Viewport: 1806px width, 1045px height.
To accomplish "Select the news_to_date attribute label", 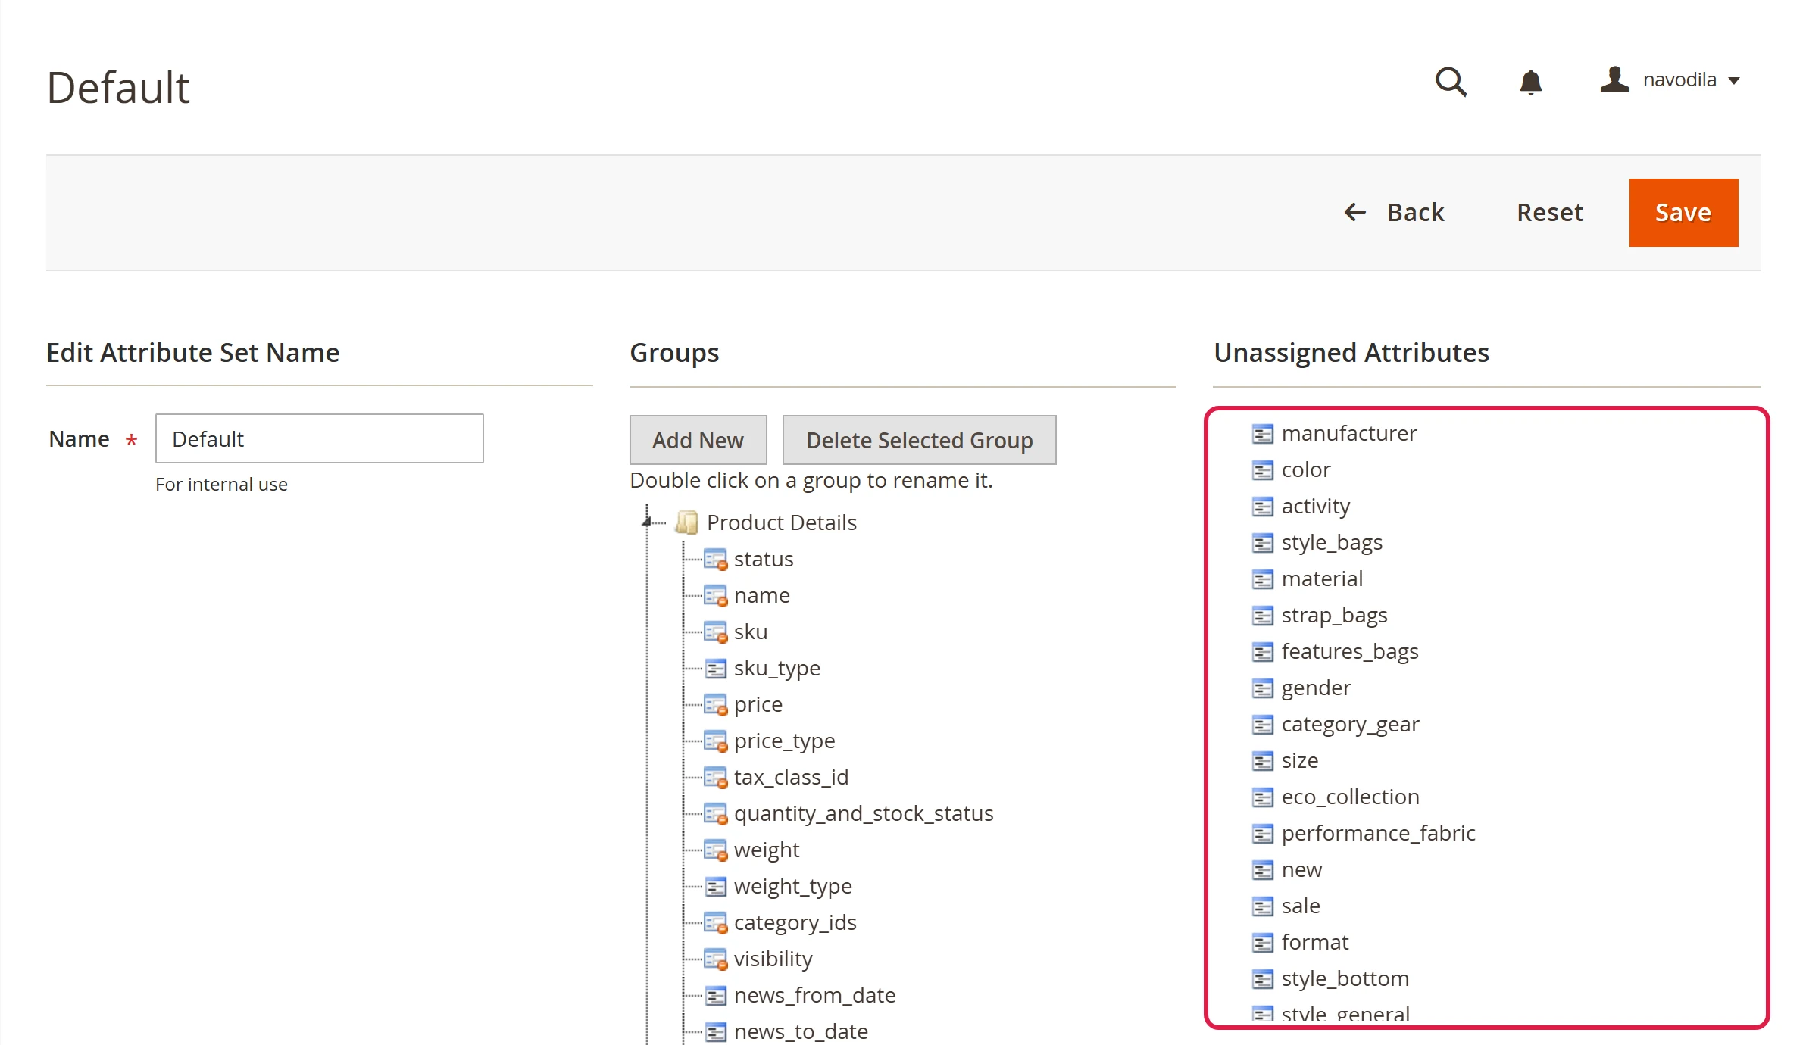I will click(x=801, y=1032).
